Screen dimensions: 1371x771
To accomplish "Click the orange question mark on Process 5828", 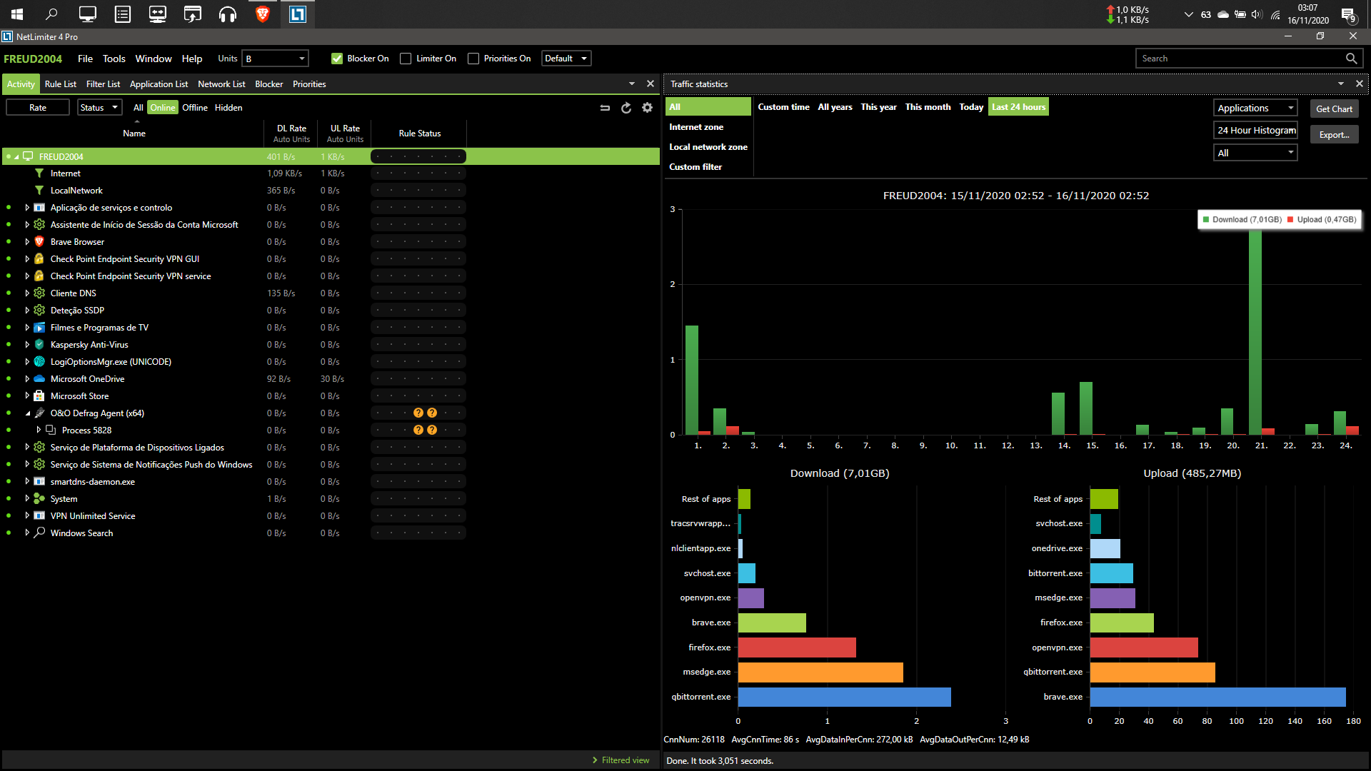I will tap(418, 430).
